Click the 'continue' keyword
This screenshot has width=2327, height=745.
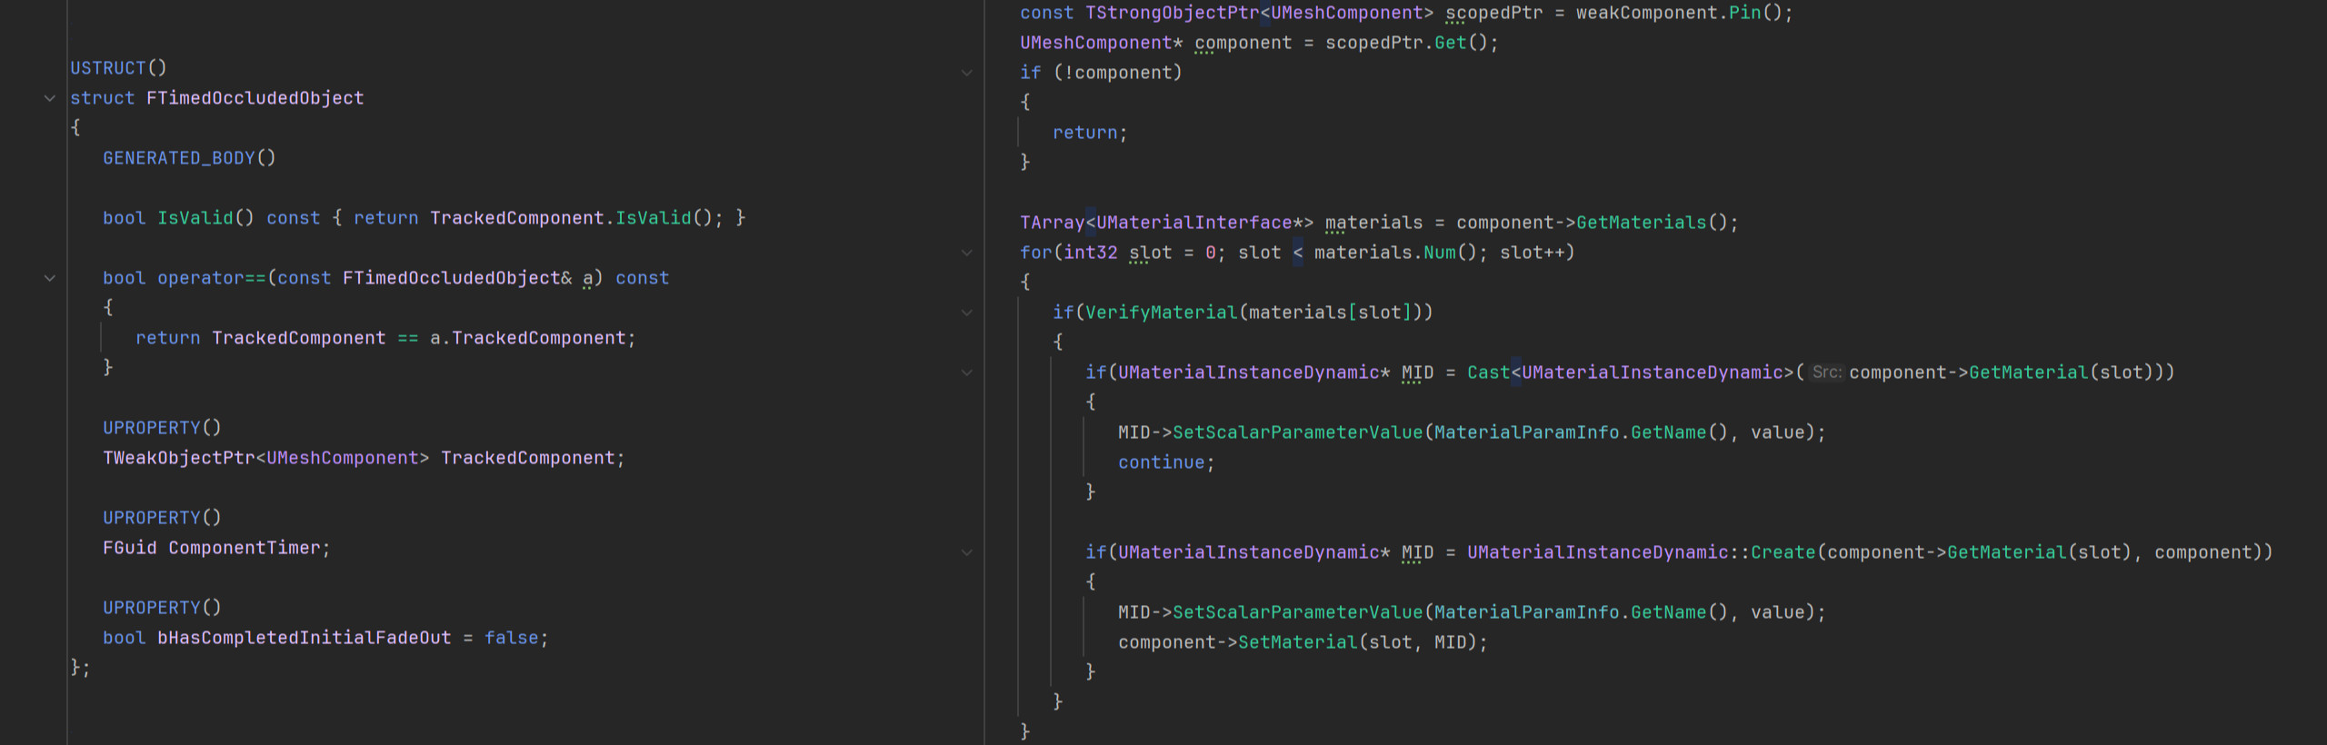pyautogui.click(x=1162, y=462)
